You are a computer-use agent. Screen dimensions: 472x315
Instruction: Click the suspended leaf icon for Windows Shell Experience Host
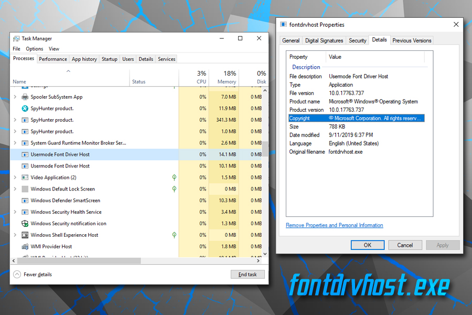174,235
